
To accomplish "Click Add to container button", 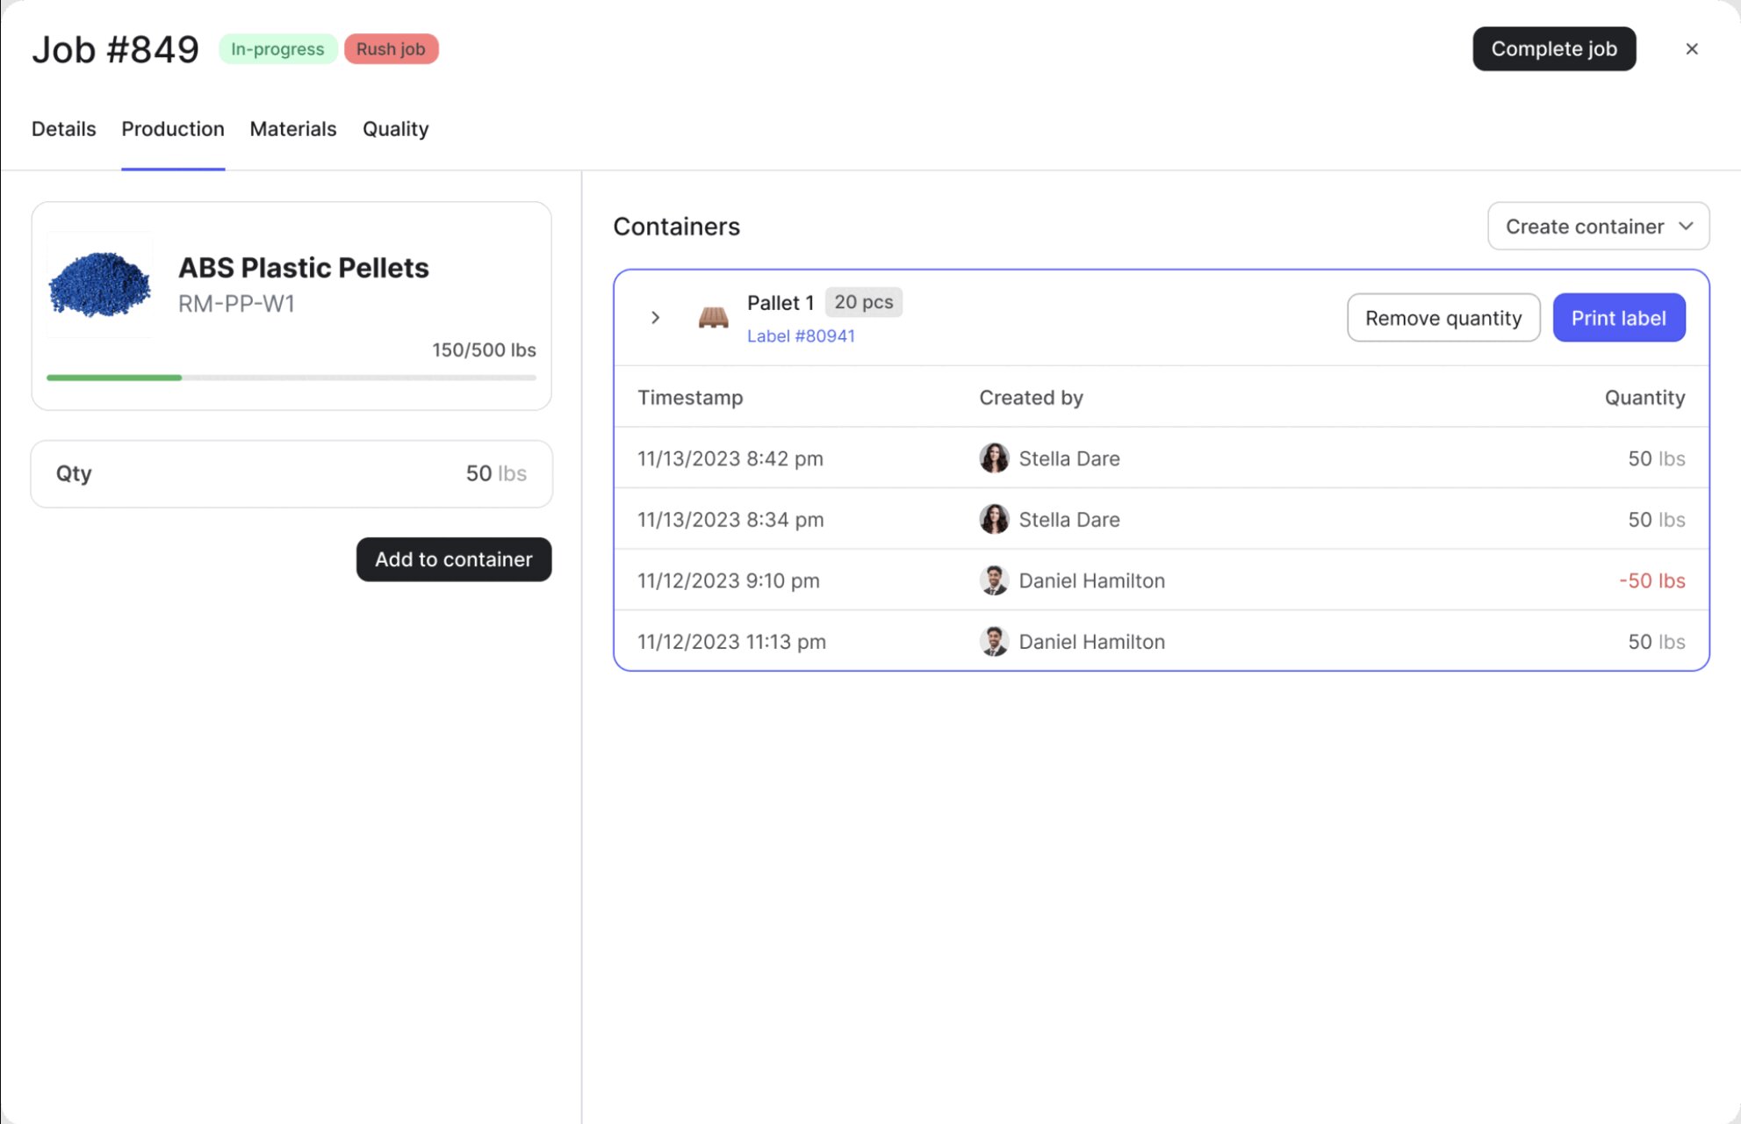I will (x=453, y=559).
